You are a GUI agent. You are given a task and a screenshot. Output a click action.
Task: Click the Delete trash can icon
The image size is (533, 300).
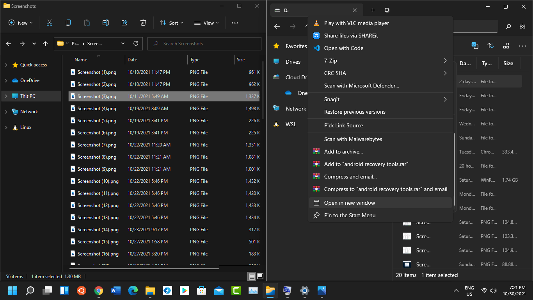coord(143,23)
